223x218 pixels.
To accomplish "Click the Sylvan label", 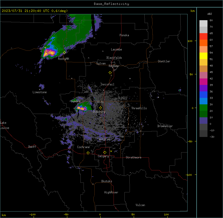I will click(101, 63).
